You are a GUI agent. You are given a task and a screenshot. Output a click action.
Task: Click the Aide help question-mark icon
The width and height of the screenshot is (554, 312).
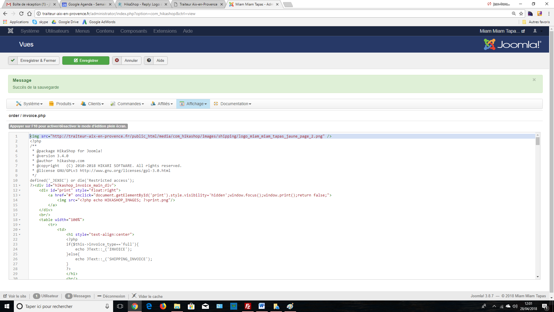click(149, 60)
